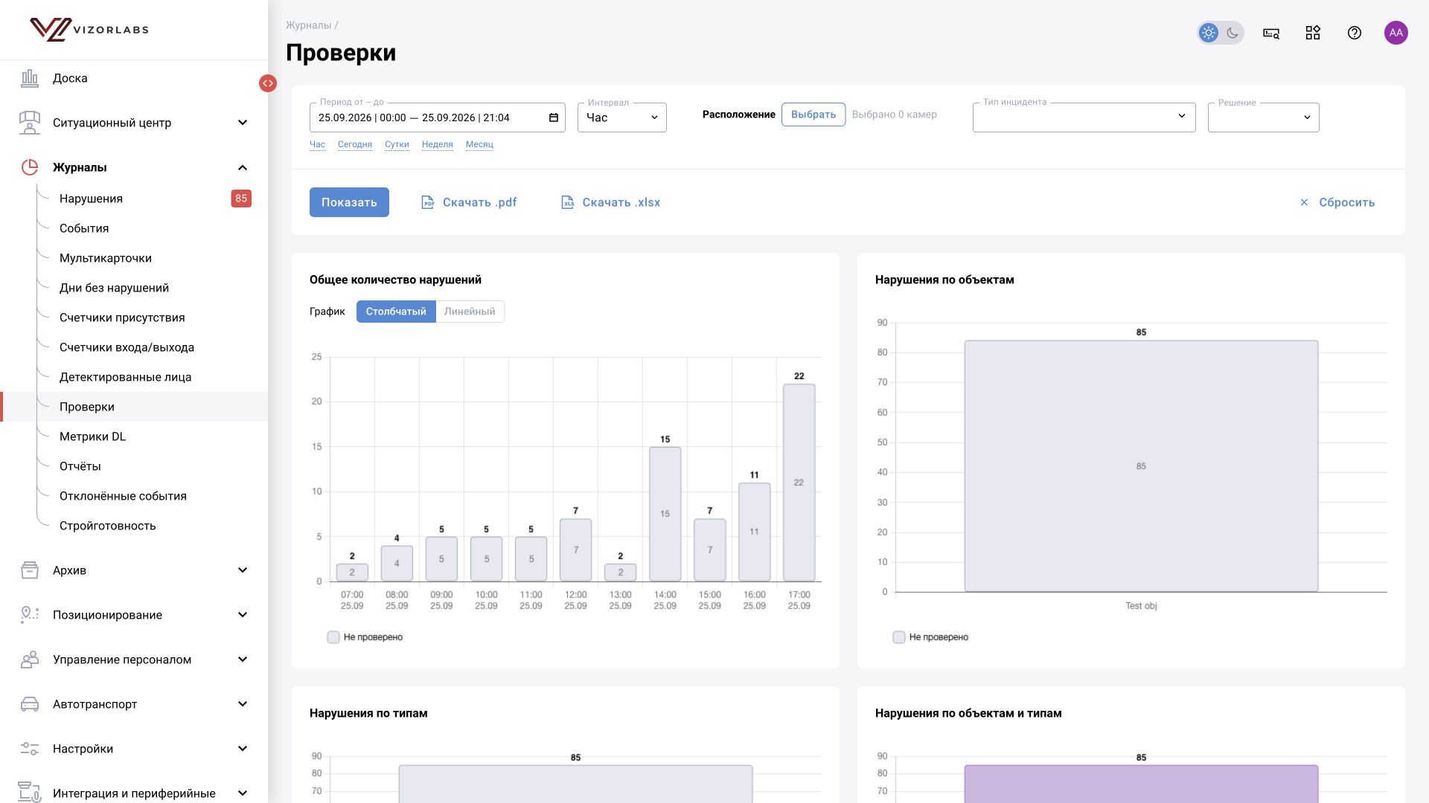The width and height of the screenshot is (1429, 803).
Task: Switch to dark theme moon toggle
Action: pos(1233,33)
